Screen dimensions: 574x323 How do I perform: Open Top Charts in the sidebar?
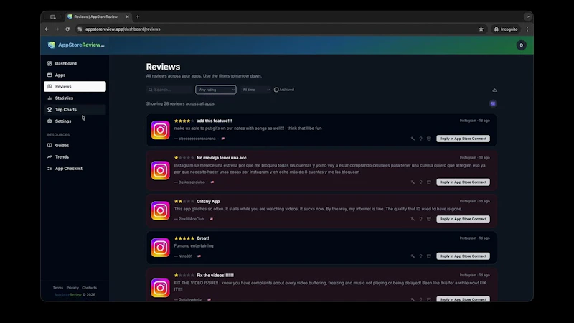pyautogui.click(x=75, y=110)
